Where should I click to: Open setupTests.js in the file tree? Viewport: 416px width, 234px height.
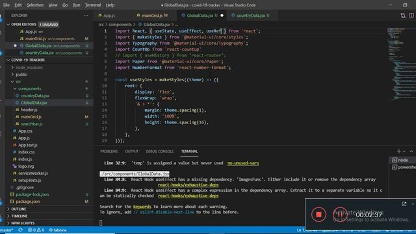29,181
